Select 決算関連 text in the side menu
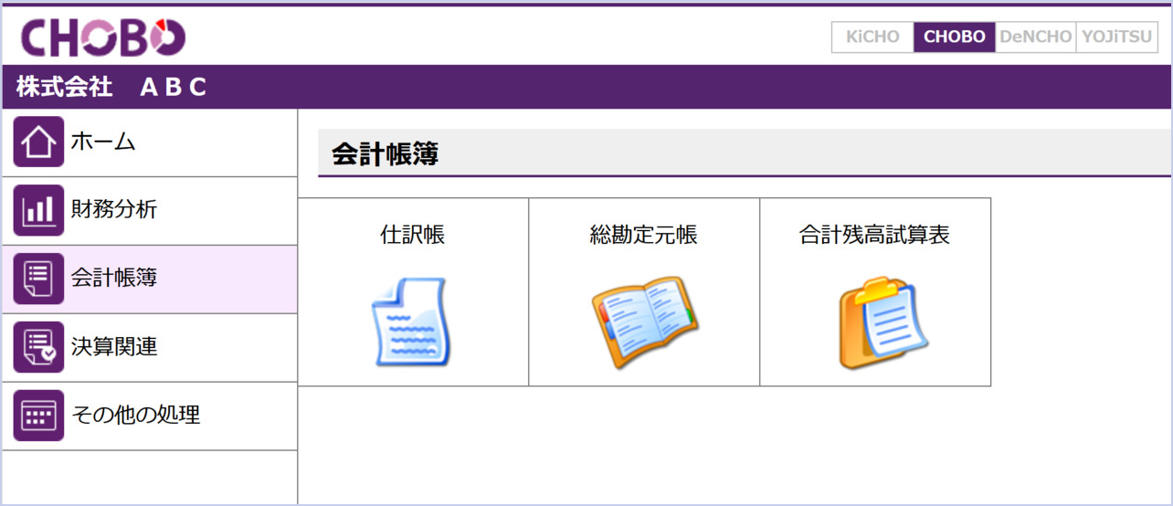Image resolution: width=1173 pixels, height=506 pixels. click(x=114, y=347)
